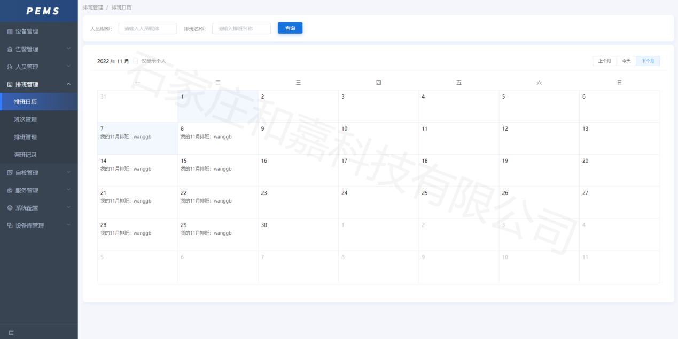The height and width of the screenshot is (339, 678).
Task: Click the 系统配置 gear icon
Action: [10, 208]
